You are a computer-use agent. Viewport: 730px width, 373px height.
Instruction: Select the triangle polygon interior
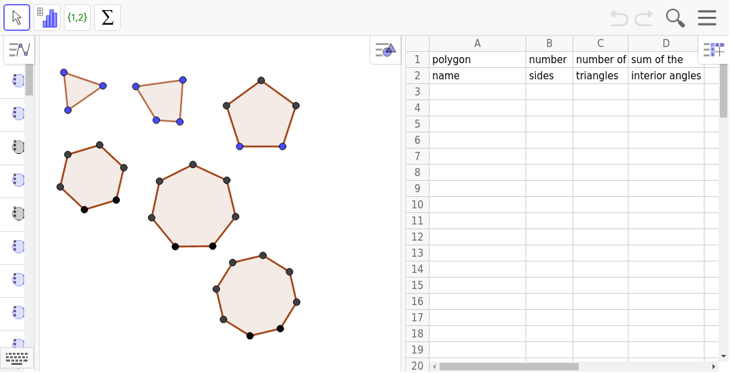pos(78,89)
